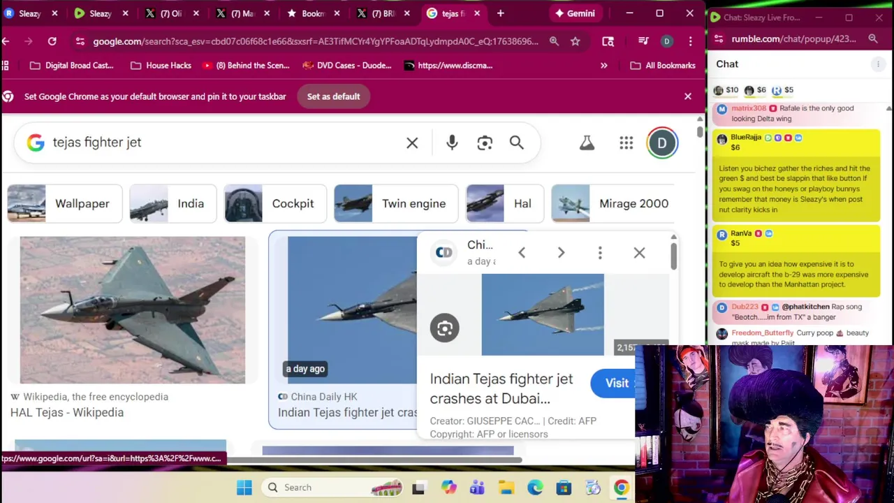Open the apps grid in bookmarks bar

[x=6, y=65]
